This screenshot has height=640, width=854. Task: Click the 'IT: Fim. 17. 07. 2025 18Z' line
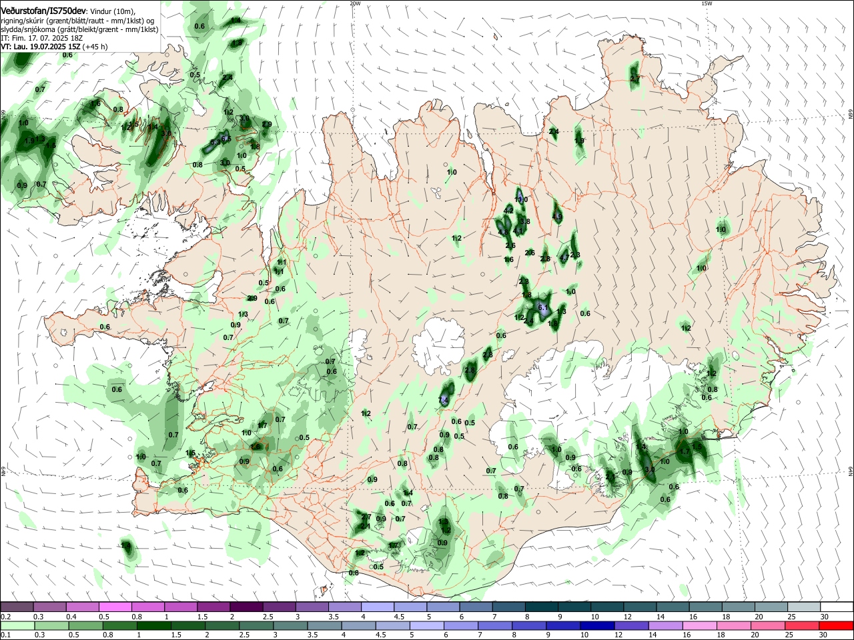[41, 38]
